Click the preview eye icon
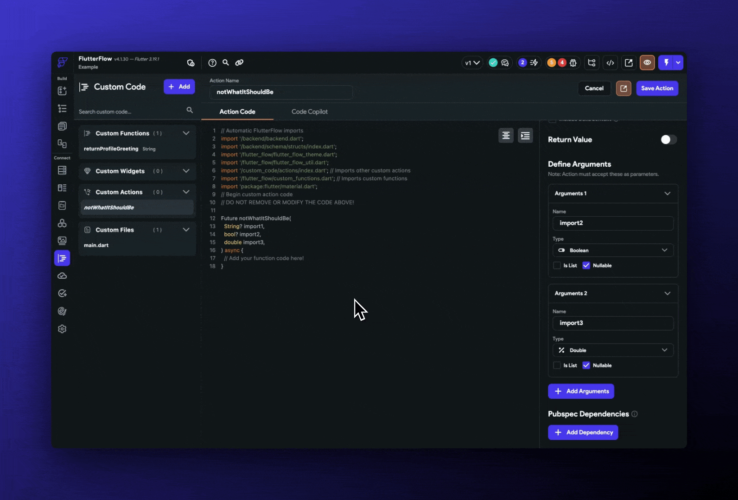 (647, 62)
